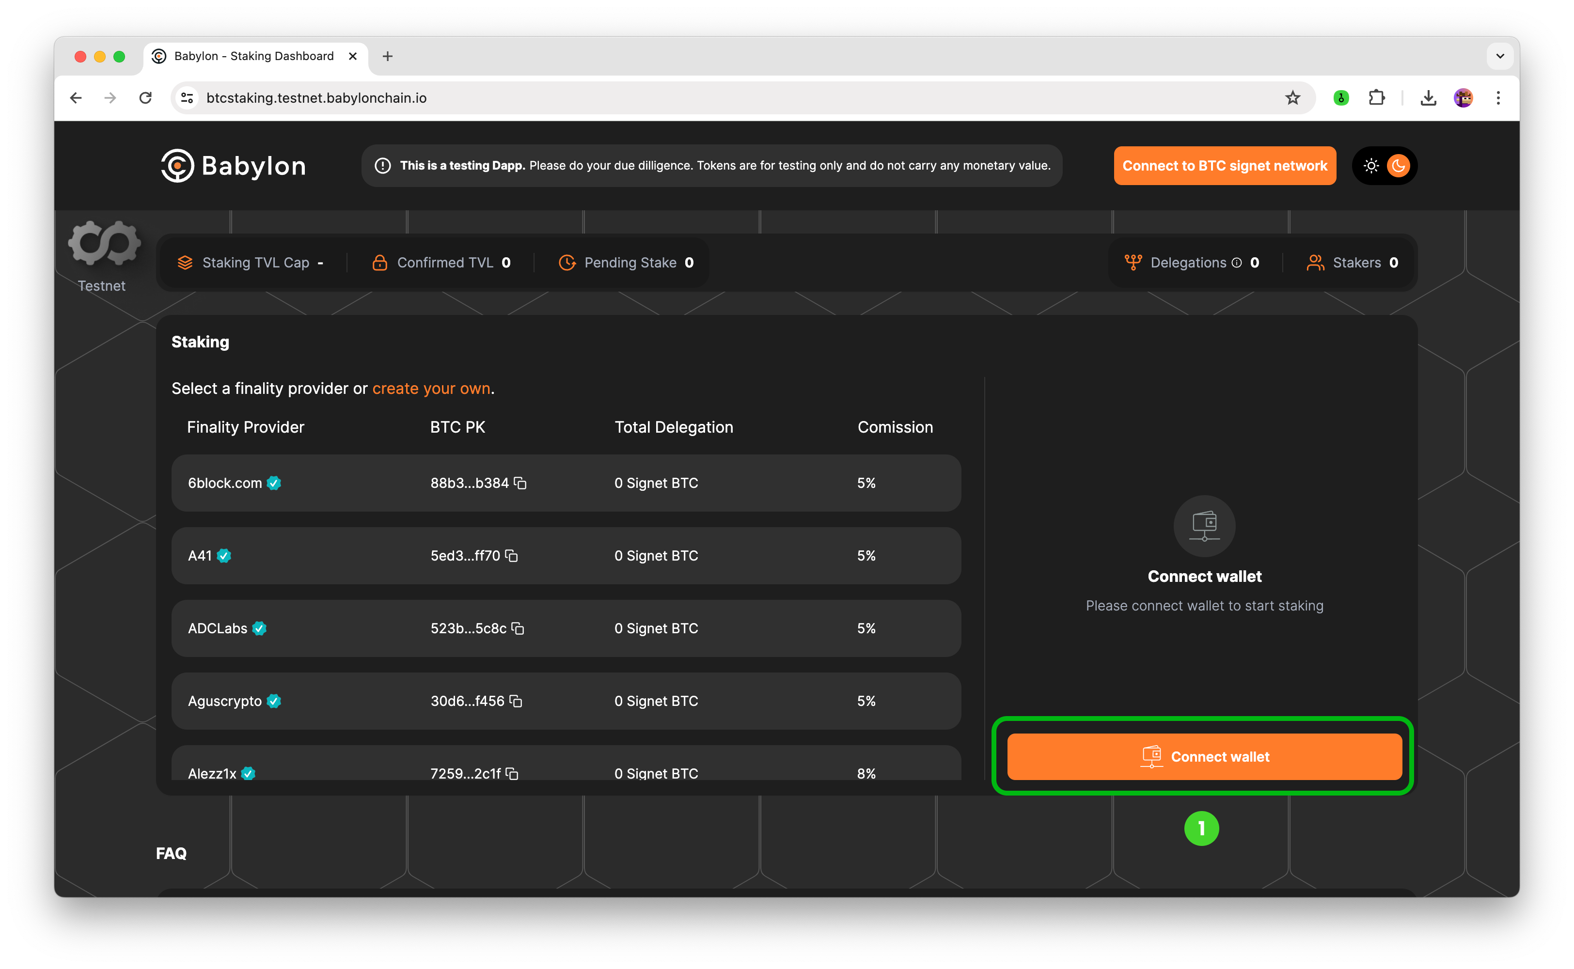Image resolution: width=1574 pixels, height=969 pixels.
Task: Select the 6block.com finality provider row
Action: pyautogui.click(x=566, y=483)
